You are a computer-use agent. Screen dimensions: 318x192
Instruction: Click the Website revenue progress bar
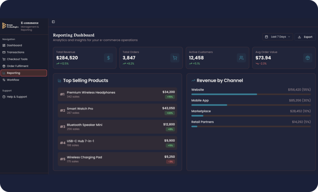click(x=251, y=94)
